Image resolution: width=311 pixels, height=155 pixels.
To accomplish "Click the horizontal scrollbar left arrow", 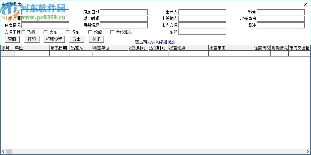I will pyautogui.click(x=3, y=151).
